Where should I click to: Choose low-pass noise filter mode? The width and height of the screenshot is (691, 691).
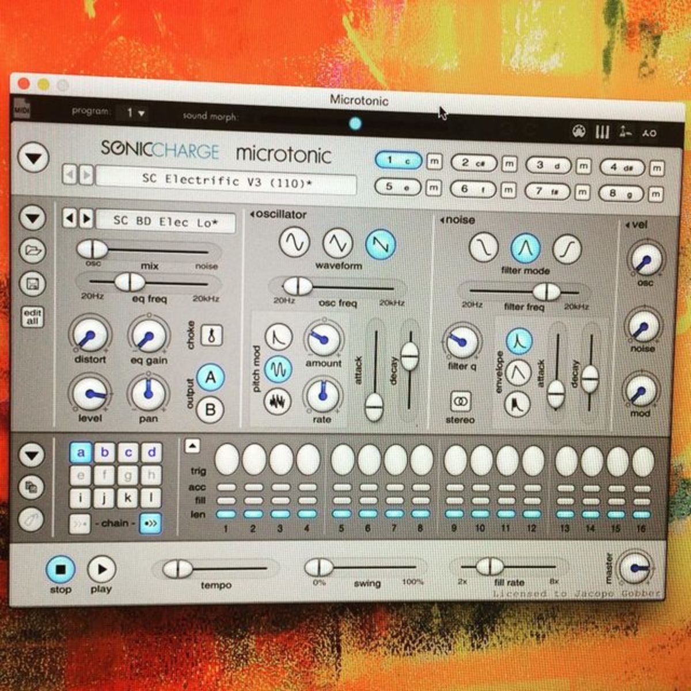(x=483, y=247)
